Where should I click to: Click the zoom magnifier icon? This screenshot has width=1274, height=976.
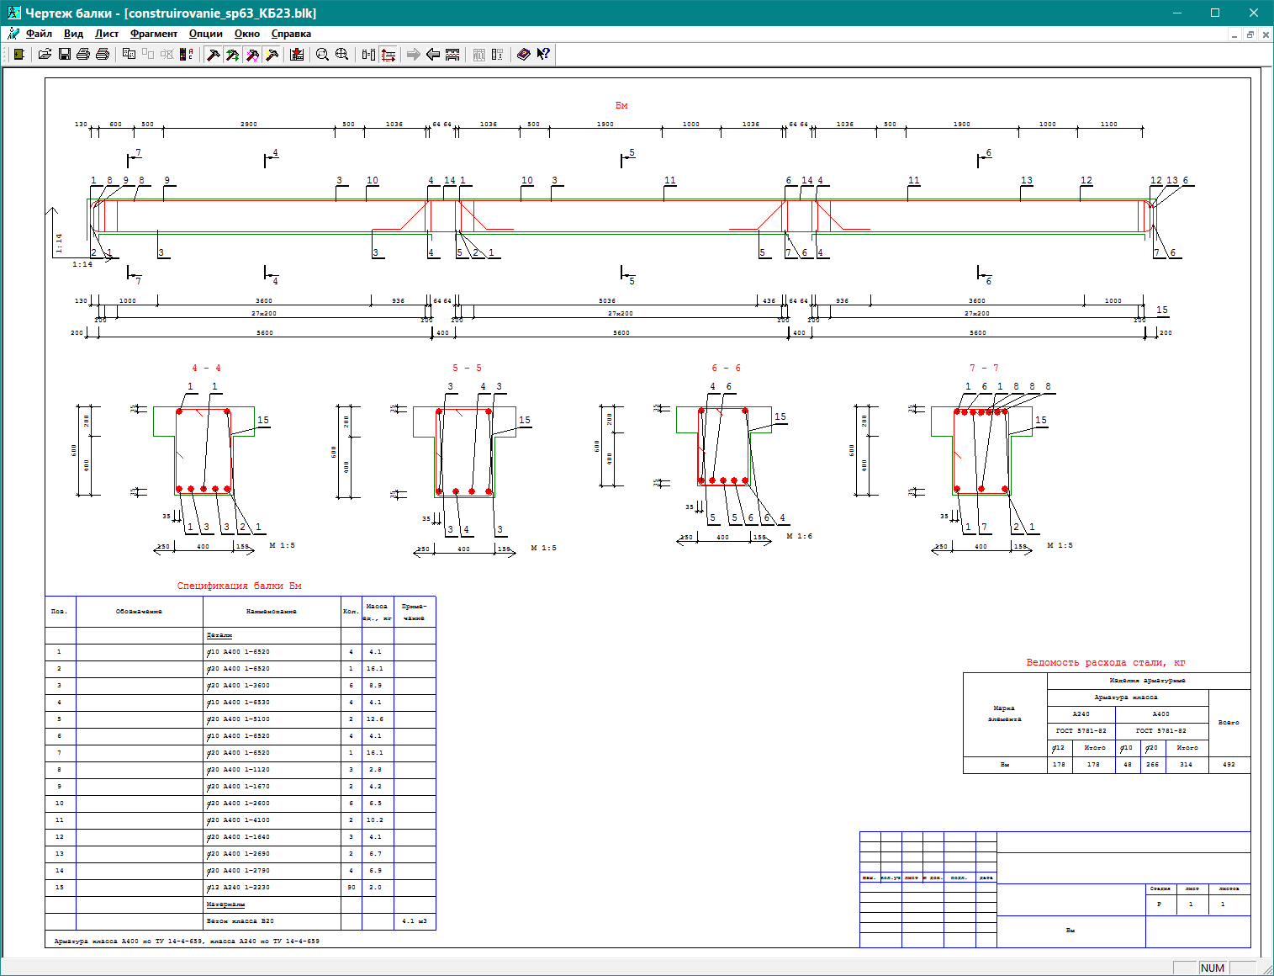pyautogui.click(x=322, y=55)
